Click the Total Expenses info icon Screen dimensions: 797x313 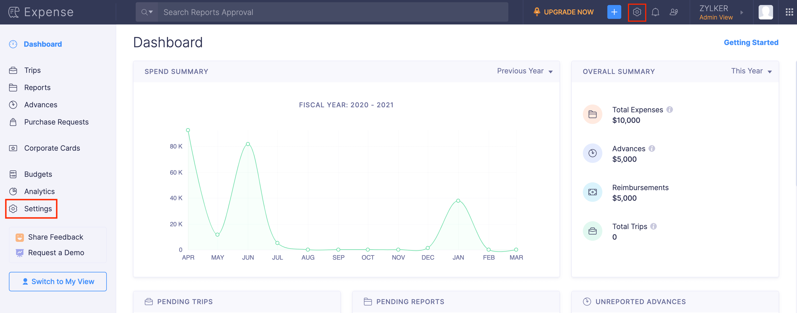click(x=670, y=110)
